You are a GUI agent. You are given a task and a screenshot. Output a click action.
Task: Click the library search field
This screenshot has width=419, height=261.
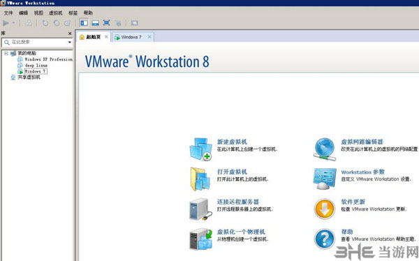pyautogui.click(x=37, y=42)
